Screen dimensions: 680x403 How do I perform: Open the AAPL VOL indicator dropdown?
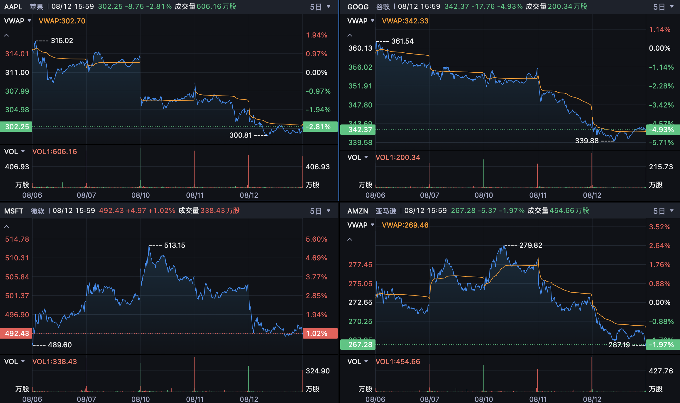pos(14,151)
